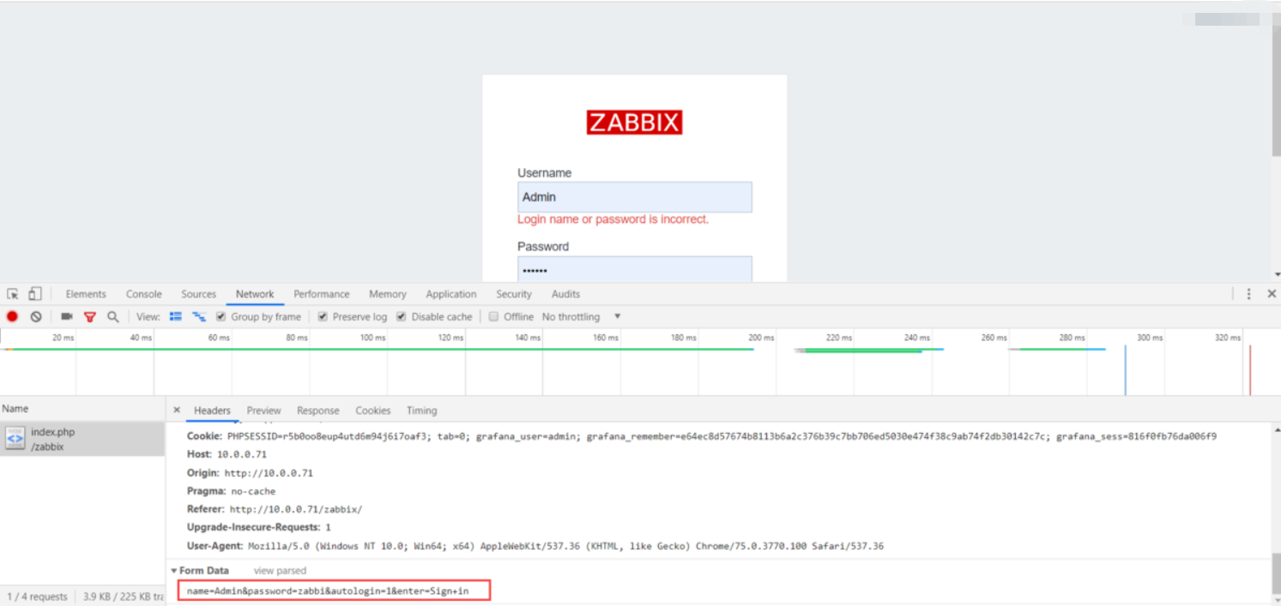The height and width of the screenshot is (612, 1281).
Task: Click the index.php file icon
Action: tap(15, 438)
